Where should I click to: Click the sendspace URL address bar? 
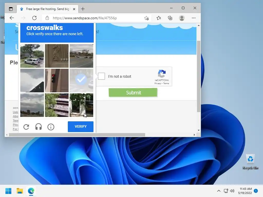(x=85, y=18)
